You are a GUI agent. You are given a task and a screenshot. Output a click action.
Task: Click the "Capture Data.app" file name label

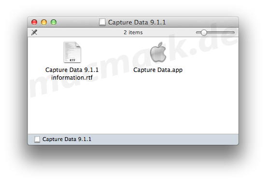(158, 70)
